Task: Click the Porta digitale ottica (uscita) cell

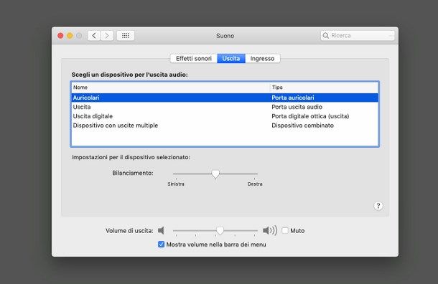Action: [x=310, y=116]
